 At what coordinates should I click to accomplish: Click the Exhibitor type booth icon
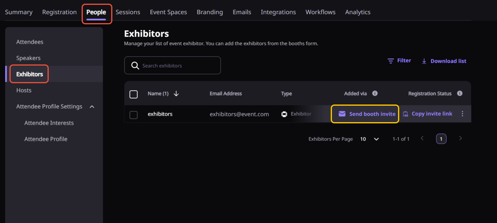[x=284, y=114]
